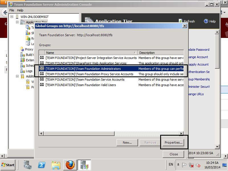The image size is (228, 171).
Task: Open the File menu
Action: 12,10
